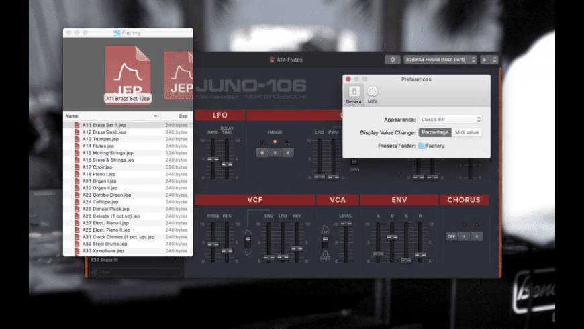Close the Preferences window
Image resolution: width=584 pixels, height=329 pixels.
(348, 79)
